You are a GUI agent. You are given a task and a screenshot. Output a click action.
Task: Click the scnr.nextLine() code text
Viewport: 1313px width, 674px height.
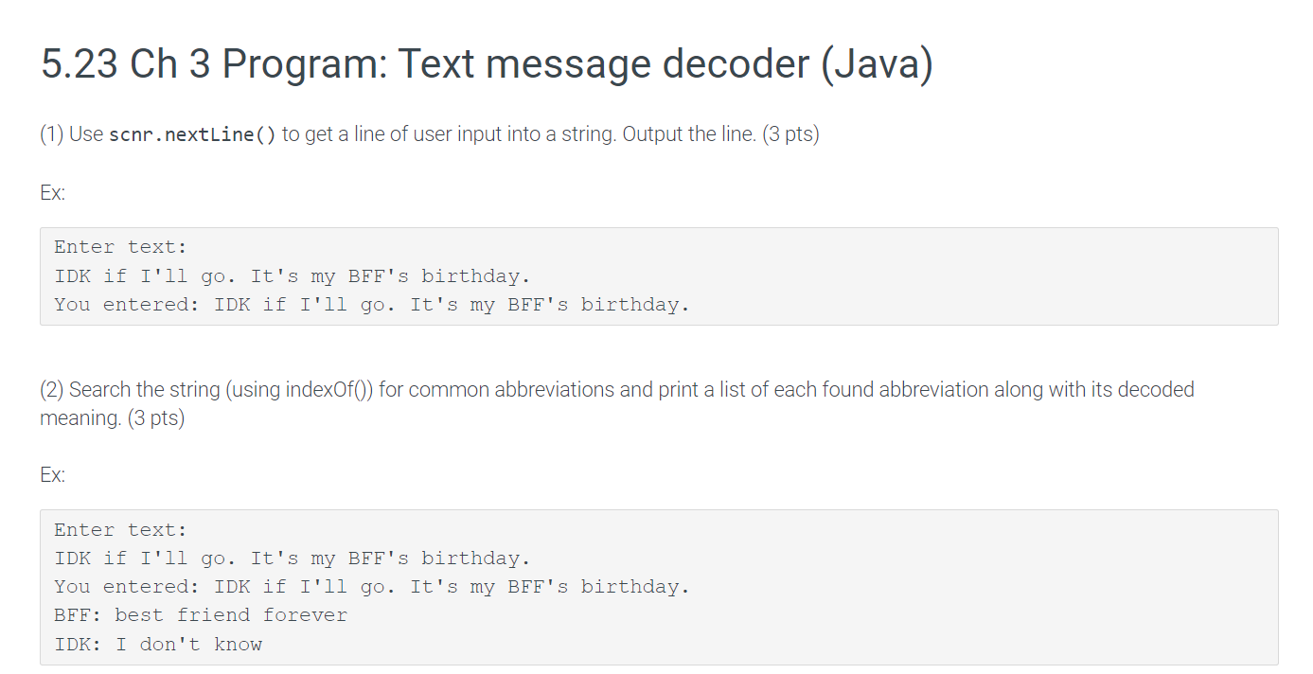point(193,134)
